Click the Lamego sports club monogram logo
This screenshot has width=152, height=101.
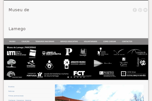pos(141,62)
